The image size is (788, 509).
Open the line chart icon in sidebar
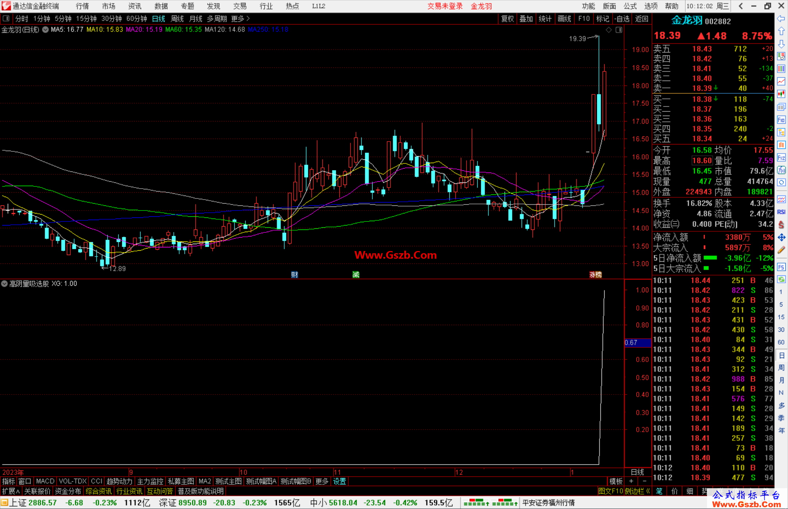point(781,81)
